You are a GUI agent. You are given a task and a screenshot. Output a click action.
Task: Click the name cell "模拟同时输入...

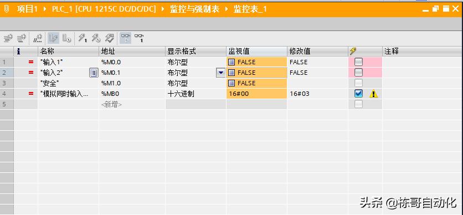pos(68,94)
